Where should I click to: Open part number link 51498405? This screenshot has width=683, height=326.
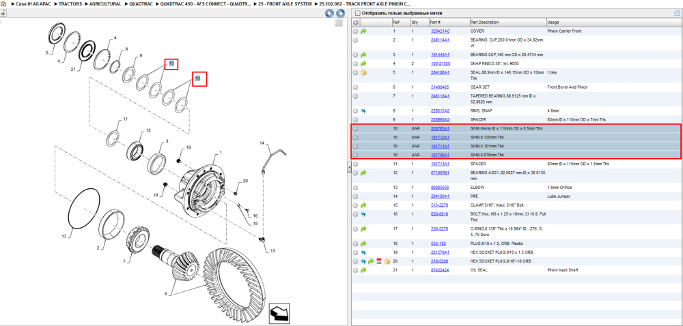pos(439,87)
